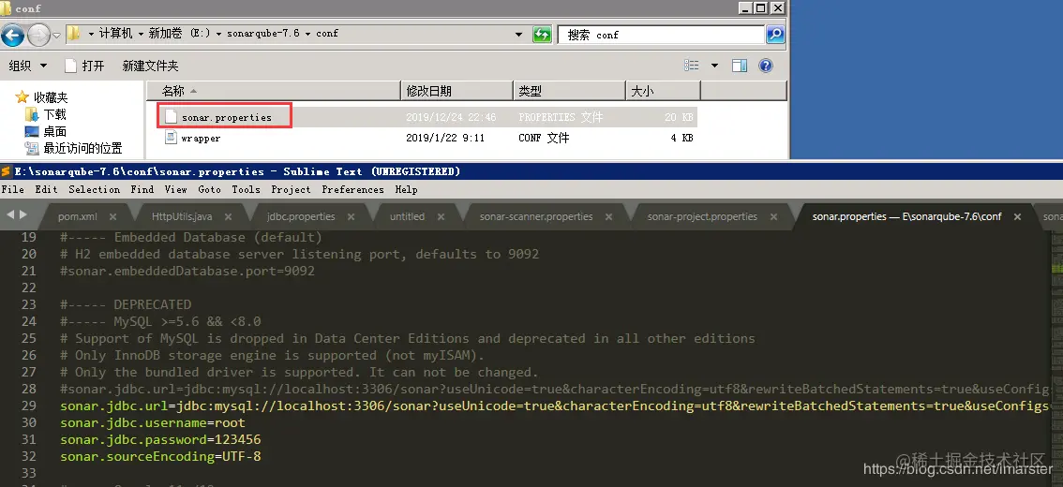The height and width of the screenshot is (487, 1063).
Task: Click the 收藏夹 star icon
Action: click(x=22, y=97)
